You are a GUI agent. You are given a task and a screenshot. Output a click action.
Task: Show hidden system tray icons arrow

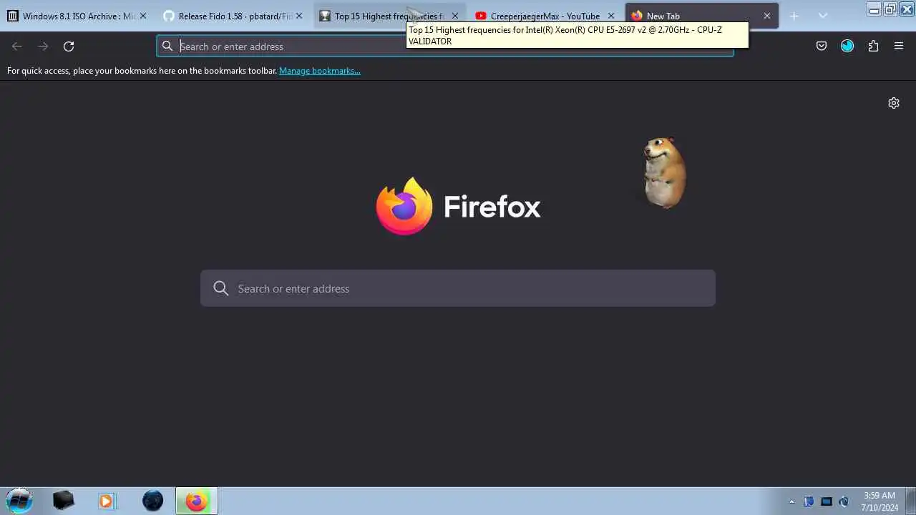tap(791, 501)
